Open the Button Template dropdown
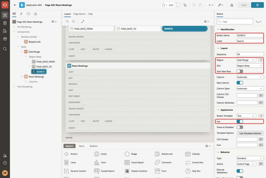The image size is (266, 178). click(x=246, y=116)
